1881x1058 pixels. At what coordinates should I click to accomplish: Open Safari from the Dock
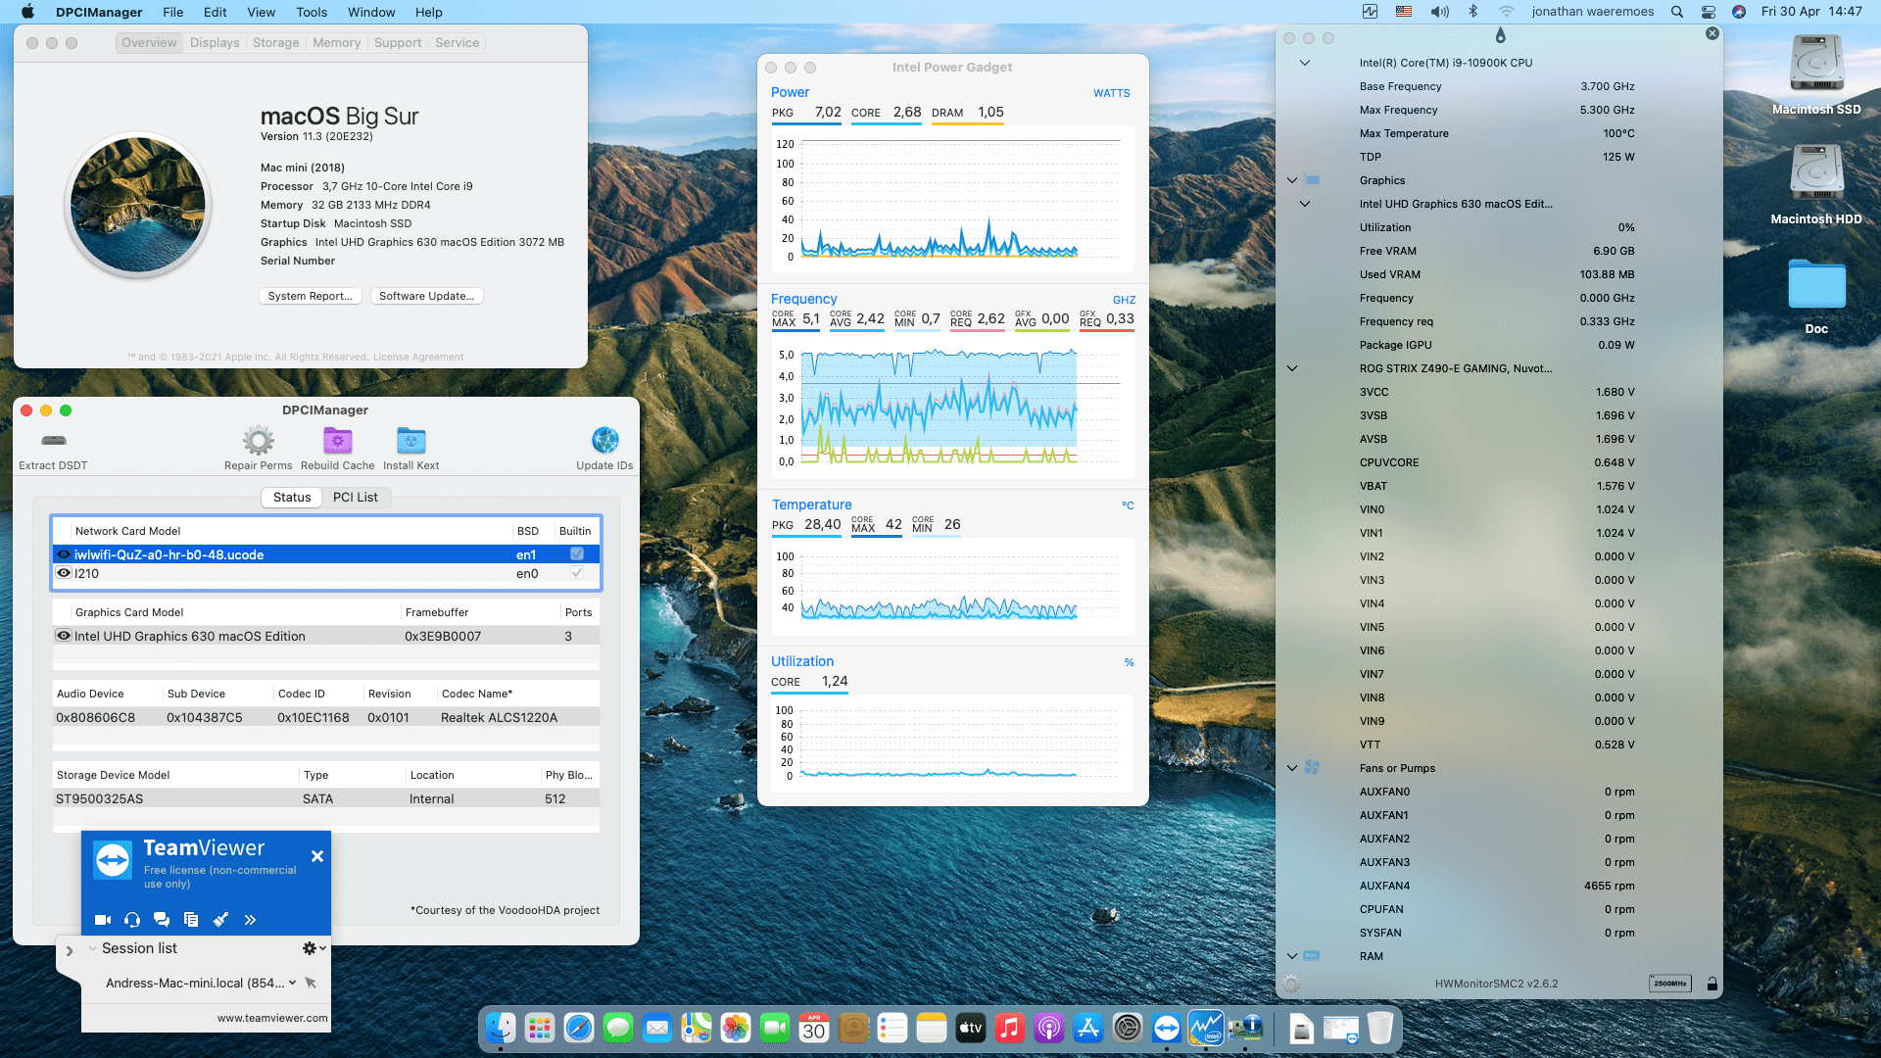[x=579, y=1029]
